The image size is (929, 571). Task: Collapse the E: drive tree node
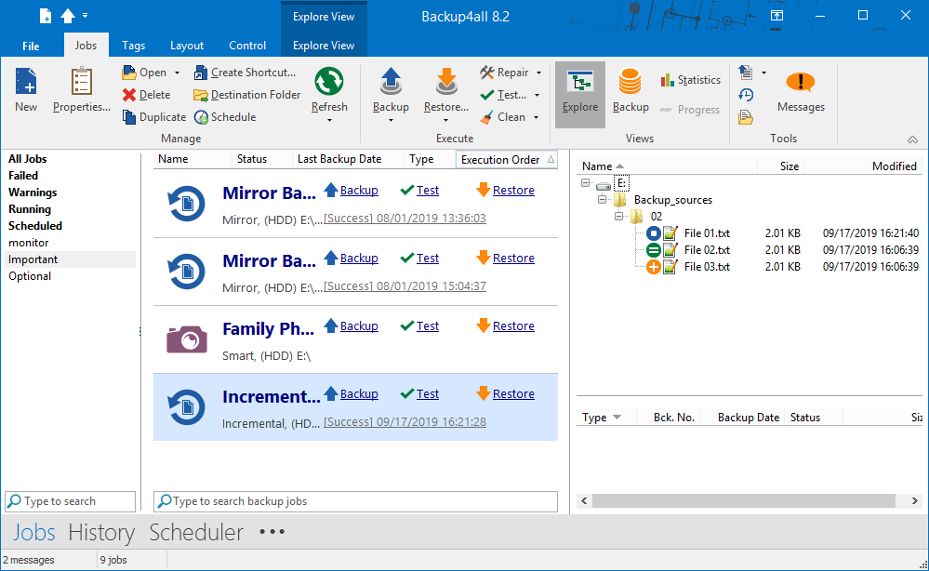586,183
